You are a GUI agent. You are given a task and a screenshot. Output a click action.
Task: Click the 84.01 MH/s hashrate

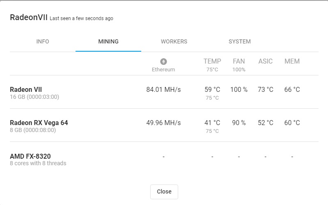(163, 90)
